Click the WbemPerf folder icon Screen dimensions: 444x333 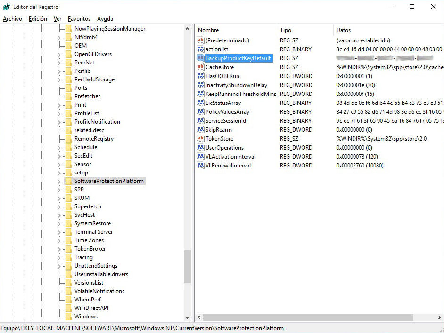(x=68, y=299)
